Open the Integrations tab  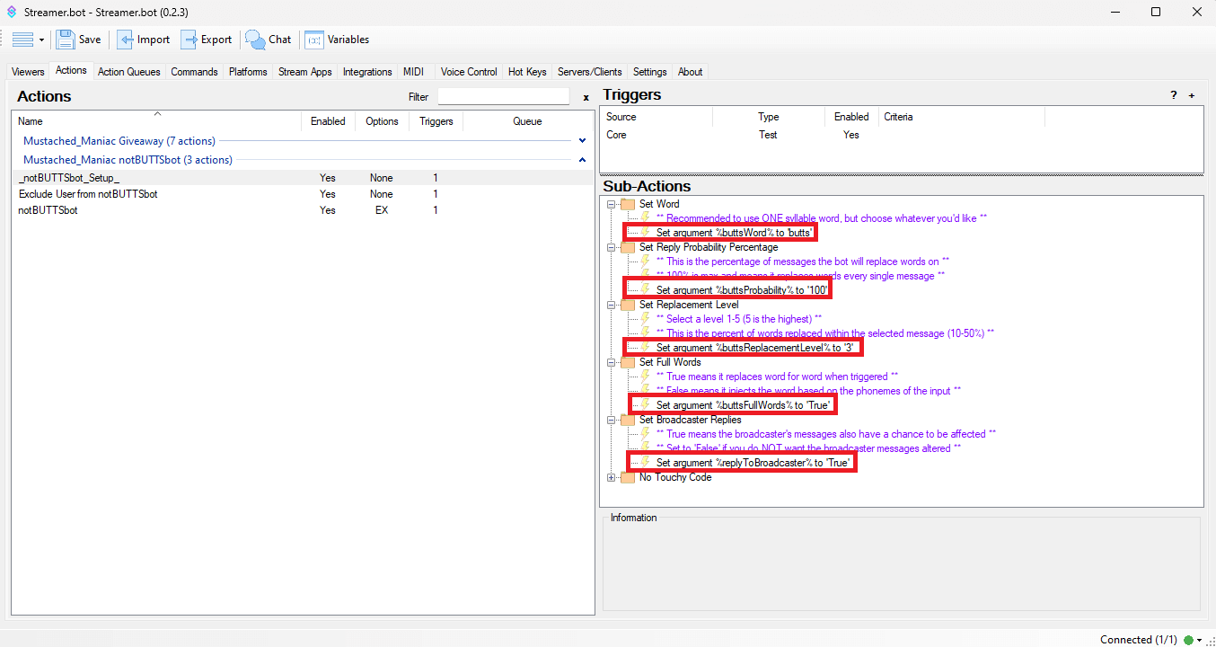[367, 72]
